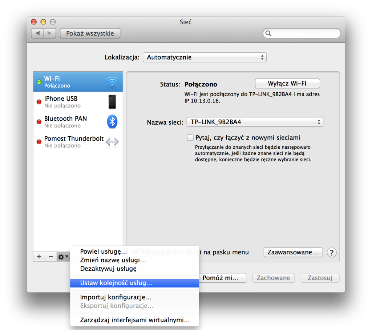Remove selected service with minus button
The image size is (372, 330).
pos(50,257)
